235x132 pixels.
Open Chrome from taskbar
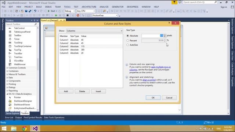(x=25, y=129)
